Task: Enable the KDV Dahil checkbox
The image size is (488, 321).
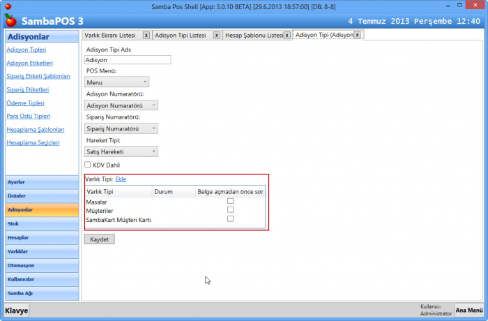Action: pyautogui.click(x=89, y=165)
